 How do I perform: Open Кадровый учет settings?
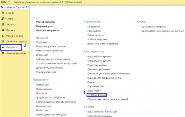pyautogui.click(x=44, y=26)
